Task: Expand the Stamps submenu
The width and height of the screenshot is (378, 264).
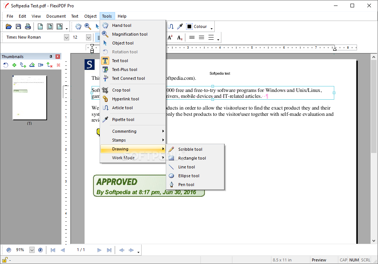Action: (133, 140)
